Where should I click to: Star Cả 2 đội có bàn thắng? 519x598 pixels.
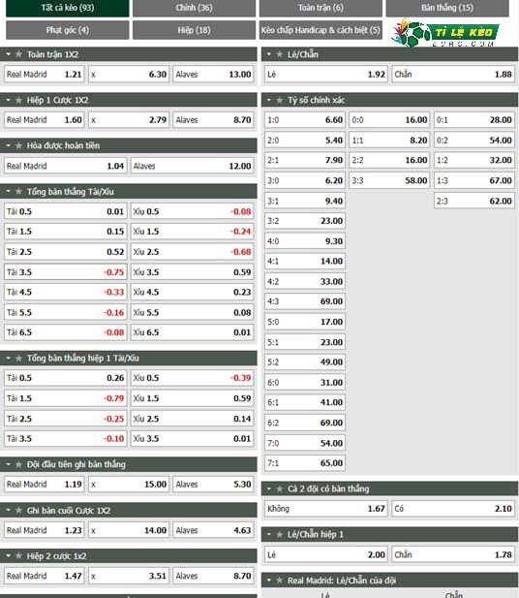coord(279,488)
